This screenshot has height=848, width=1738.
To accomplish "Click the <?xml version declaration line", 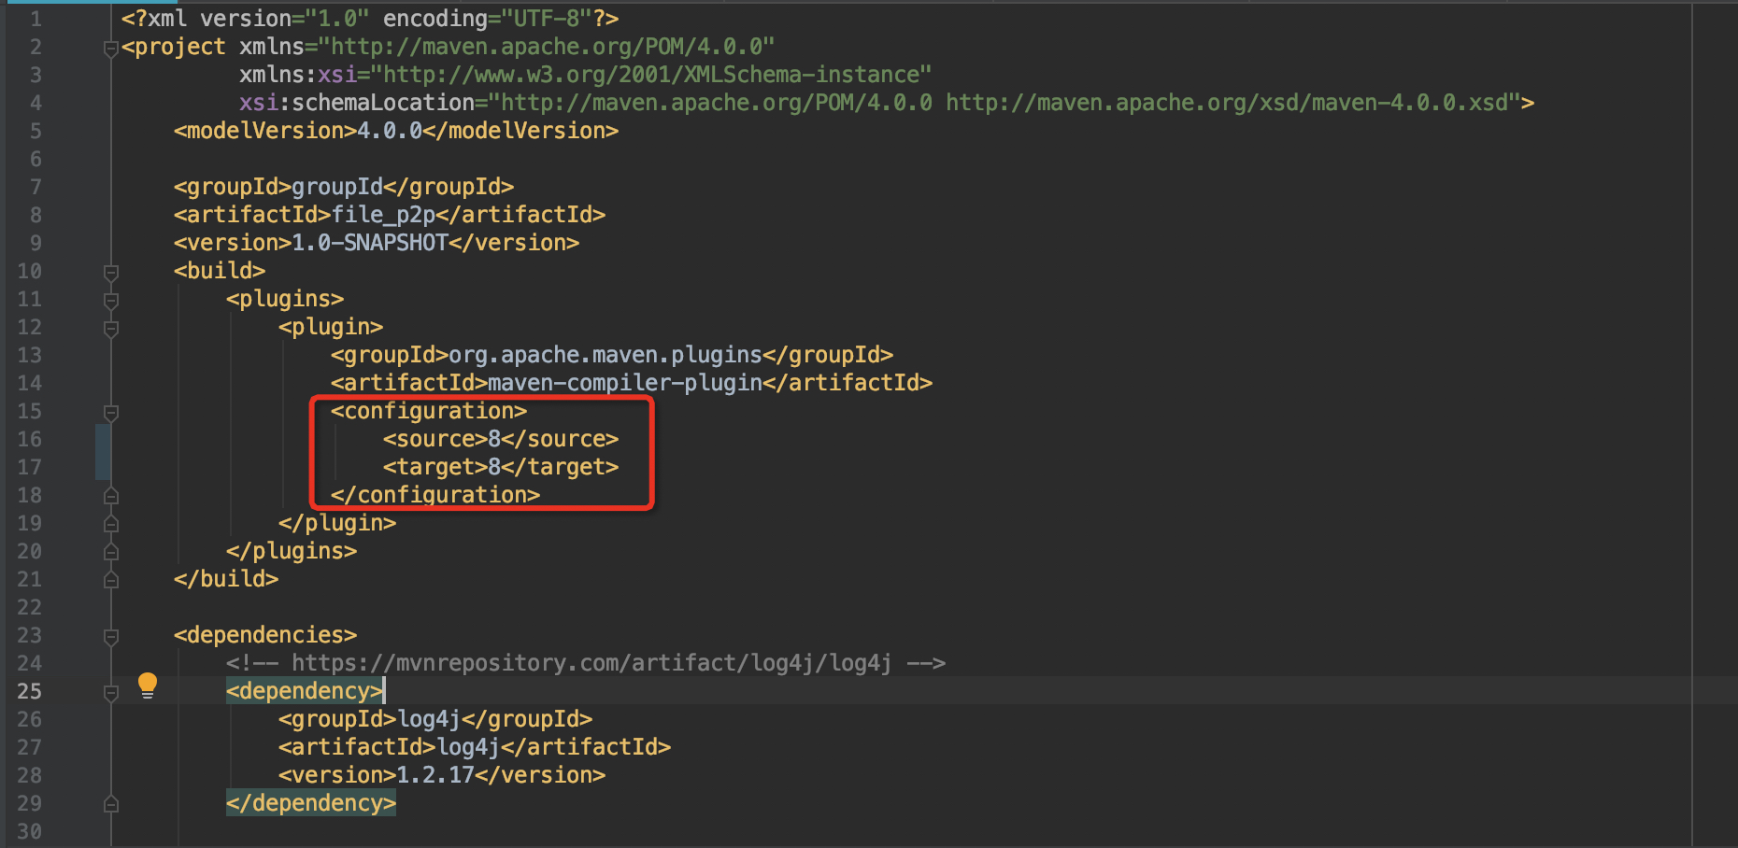I will (370, 19).
